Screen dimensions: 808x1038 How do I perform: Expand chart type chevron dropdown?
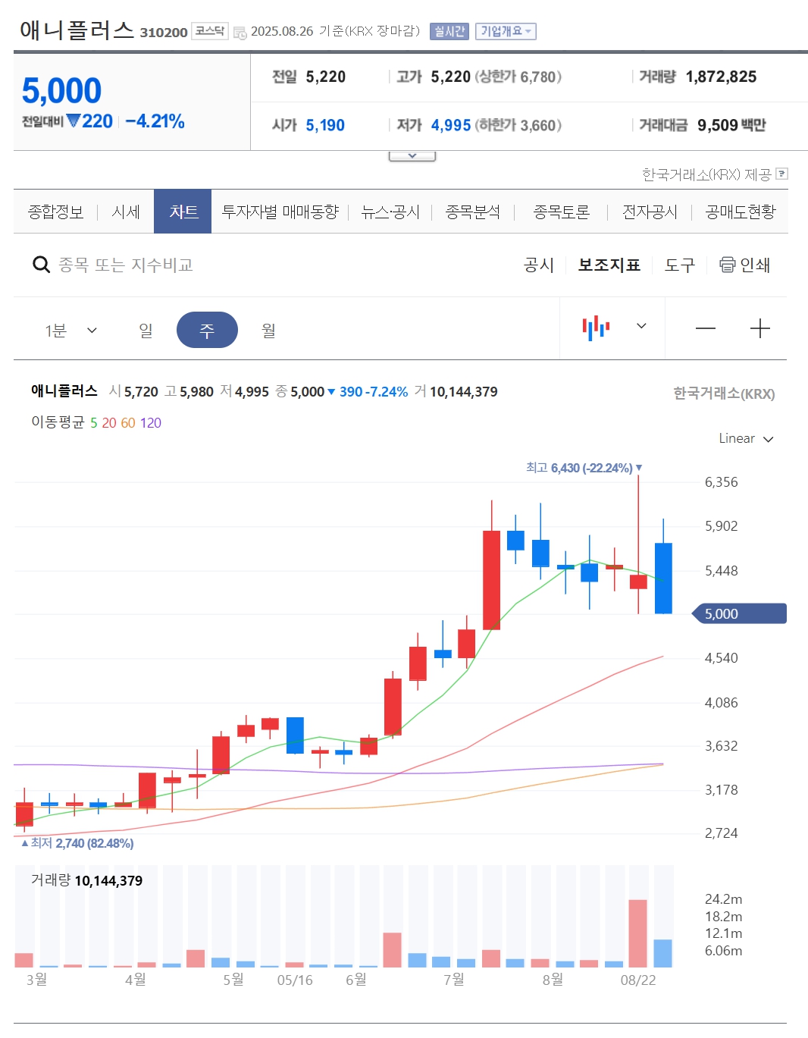(x=641, y=326)
